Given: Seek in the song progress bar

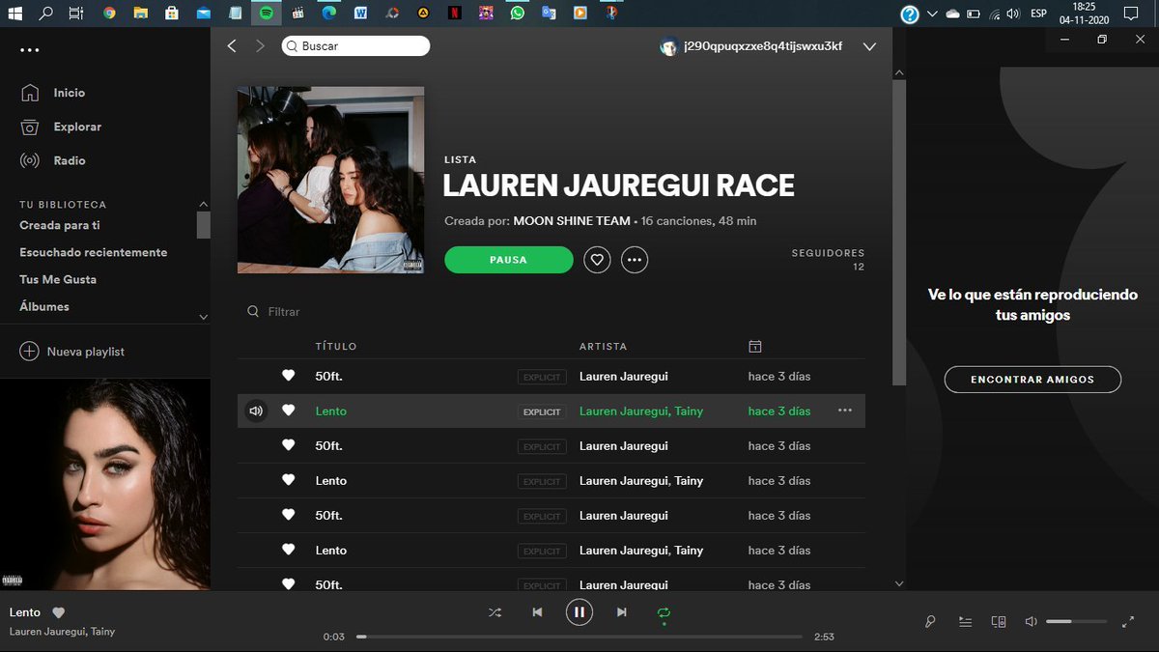Looking at the screenshot, I should (x=579, y=637).
